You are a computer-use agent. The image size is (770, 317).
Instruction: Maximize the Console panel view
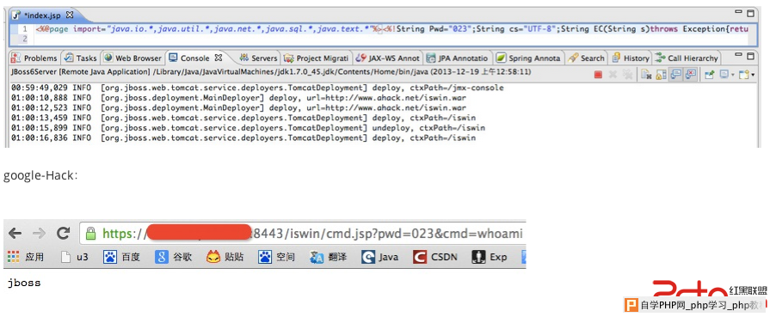750,56
